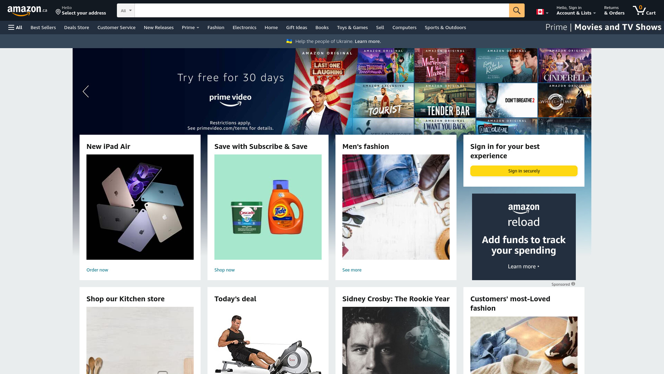The height and width of the screenshot is (374, 664).
Task: Click Don't Breathe 2 poster
Action: click(x=507, y=100)
